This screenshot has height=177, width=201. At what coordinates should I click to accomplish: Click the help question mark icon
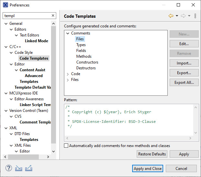click(9, 168)
